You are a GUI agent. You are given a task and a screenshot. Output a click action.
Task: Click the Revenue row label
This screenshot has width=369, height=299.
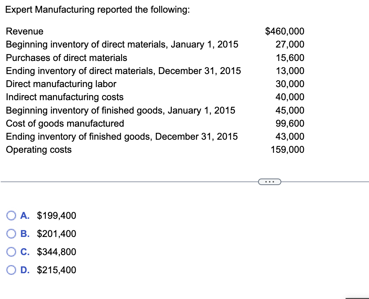24,32
